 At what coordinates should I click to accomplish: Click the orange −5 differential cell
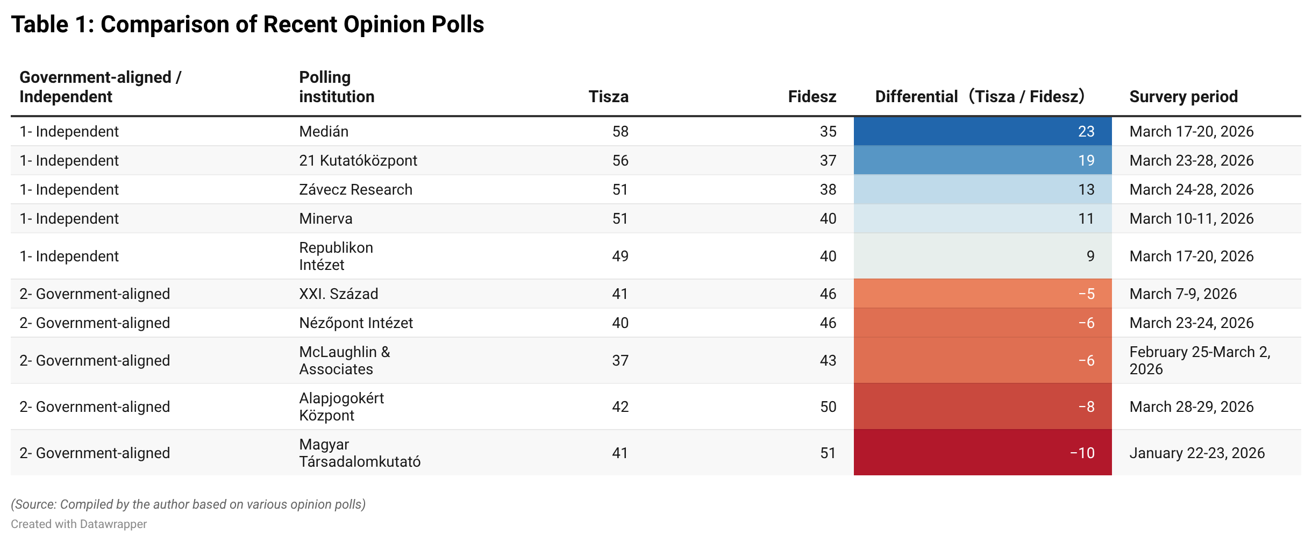[982, 294]
